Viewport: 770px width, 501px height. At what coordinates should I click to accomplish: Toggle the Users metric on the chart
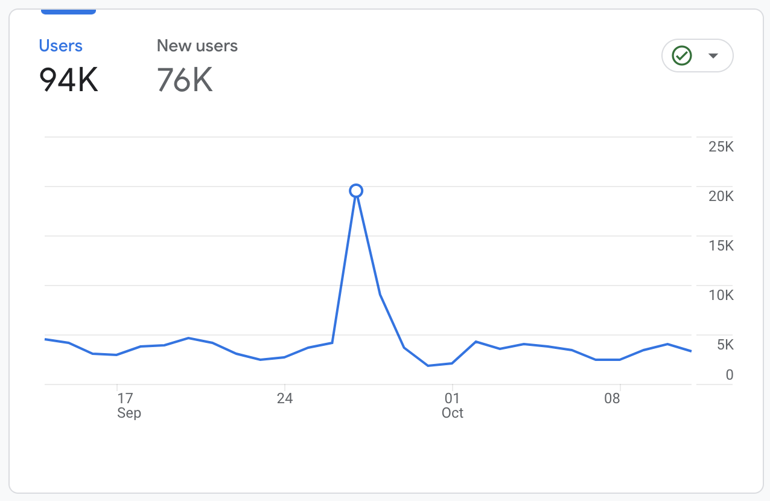click(x=60, y=45)
